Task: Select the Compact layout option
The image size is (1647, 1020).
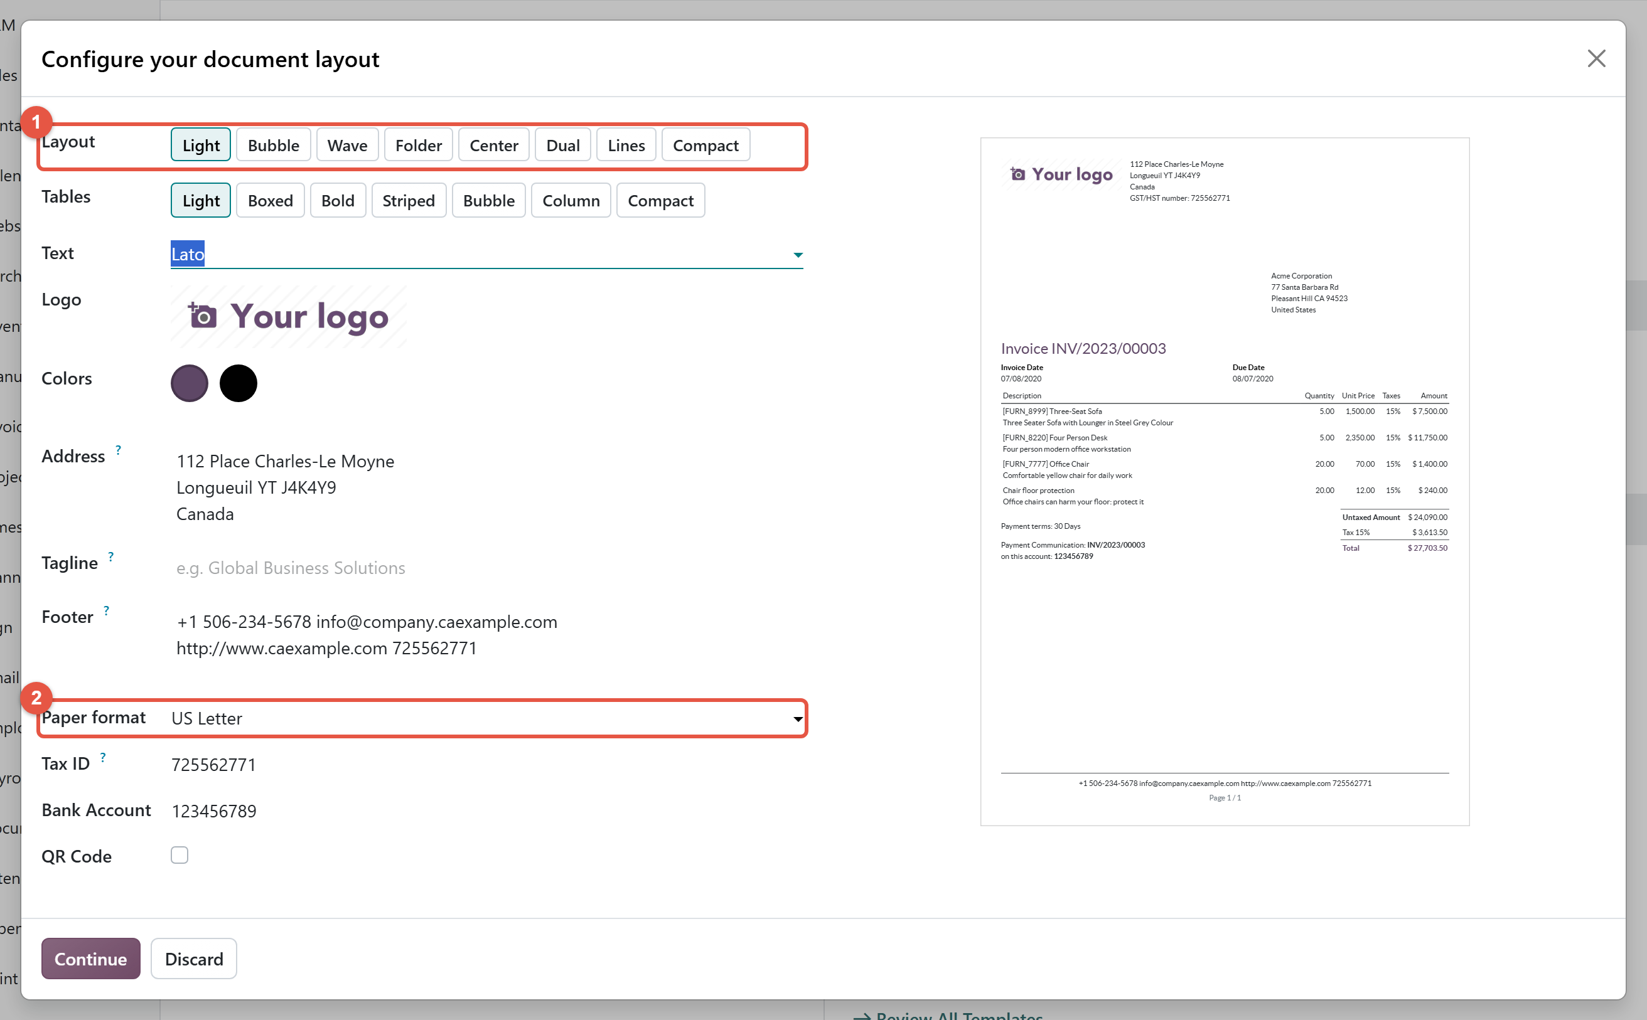Action: click(x=705, y=145)
